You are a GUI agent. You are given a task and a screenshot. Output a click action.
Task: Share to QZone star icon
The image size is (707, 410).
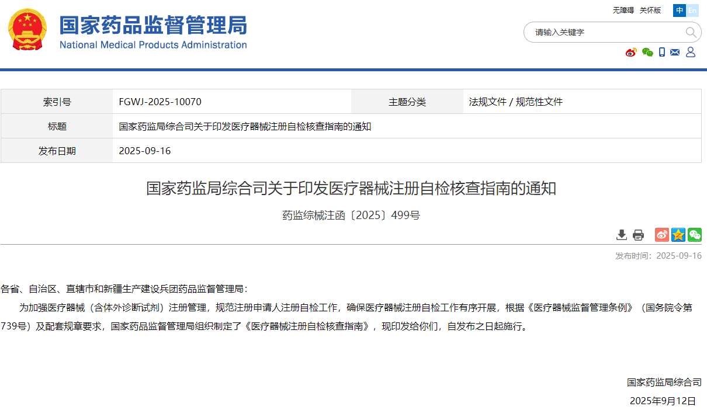pos(678,235)
